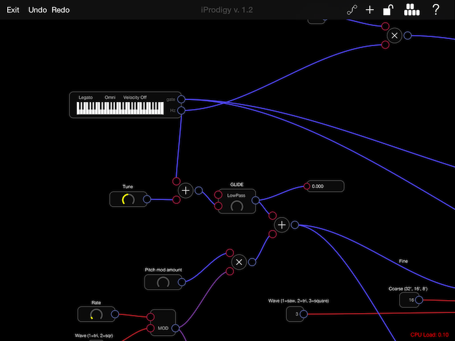Select output port of adder after GLIDE

click(295, 225)
